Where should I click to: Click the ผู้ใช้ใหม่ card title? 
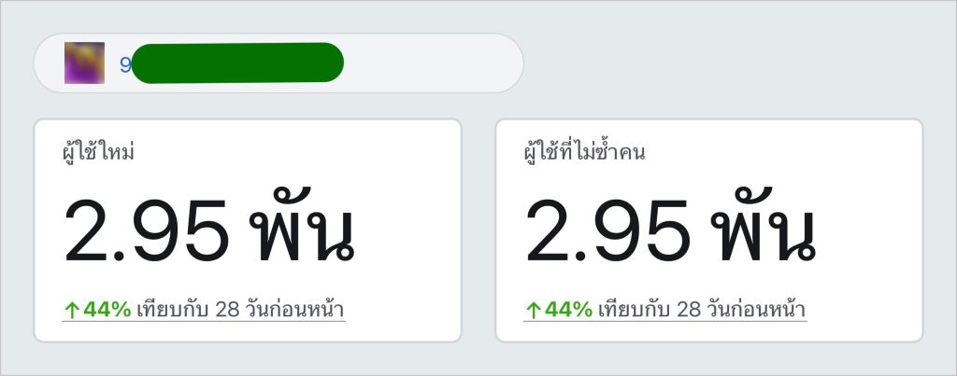(x=98, y=152)
